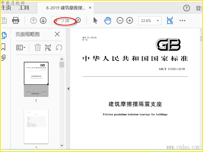
Task: Open the Bookmarks panel icon
Action: click(3, 47)
